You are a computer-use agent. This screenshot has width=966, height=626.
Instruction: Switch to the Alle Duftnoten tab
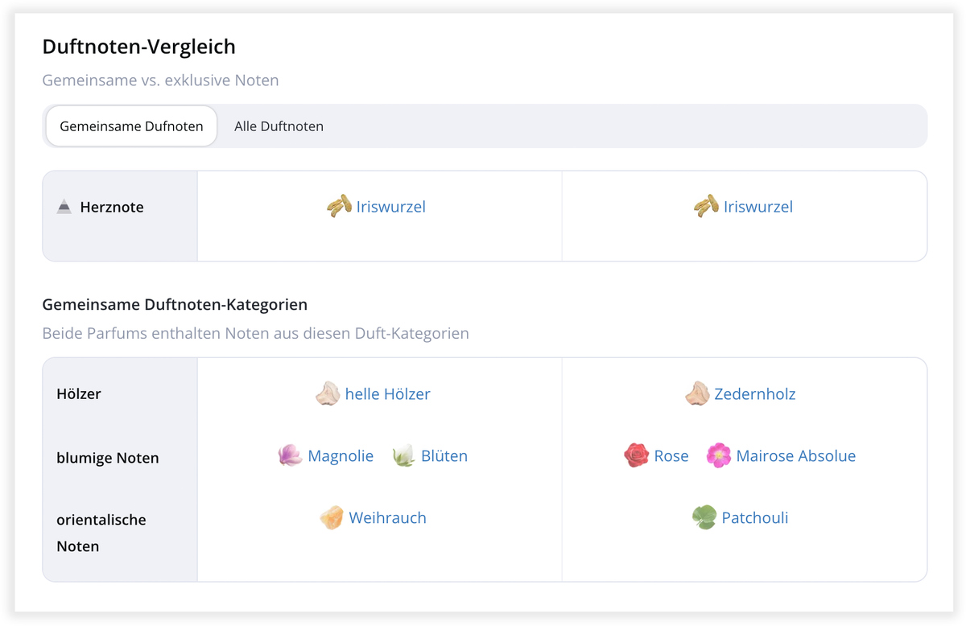(x=279, y=126)
